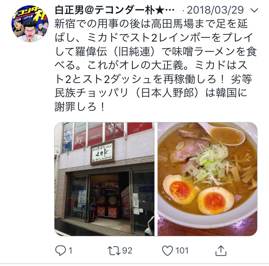Click the soup spoon in ramen photo
269x266 pixels.
pyautogui.click(x=223, y=133)
